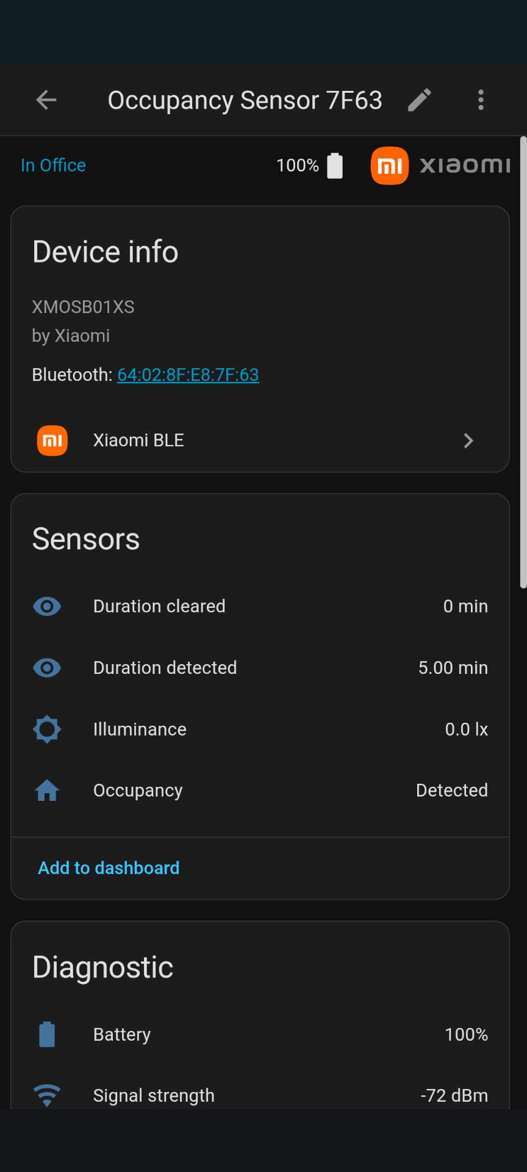527x1172 pixels.
Task: Click the Xiaomi brand logo
Action: pyautogui.click(x=440, y=165)
